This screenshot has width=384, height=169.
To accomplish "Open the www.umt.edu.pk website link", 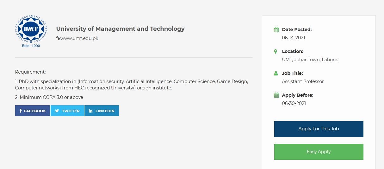I will (79, 38).
